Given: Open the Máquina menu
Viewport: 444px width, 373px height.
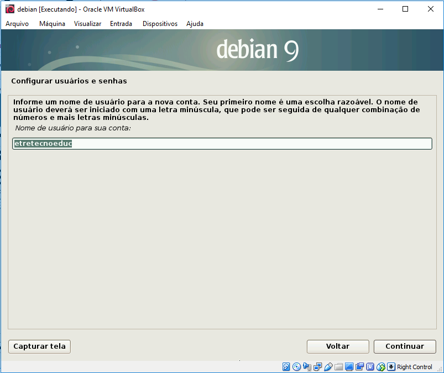Looking at the screenshot, I should pyautogui.click(x=52, y=24).
